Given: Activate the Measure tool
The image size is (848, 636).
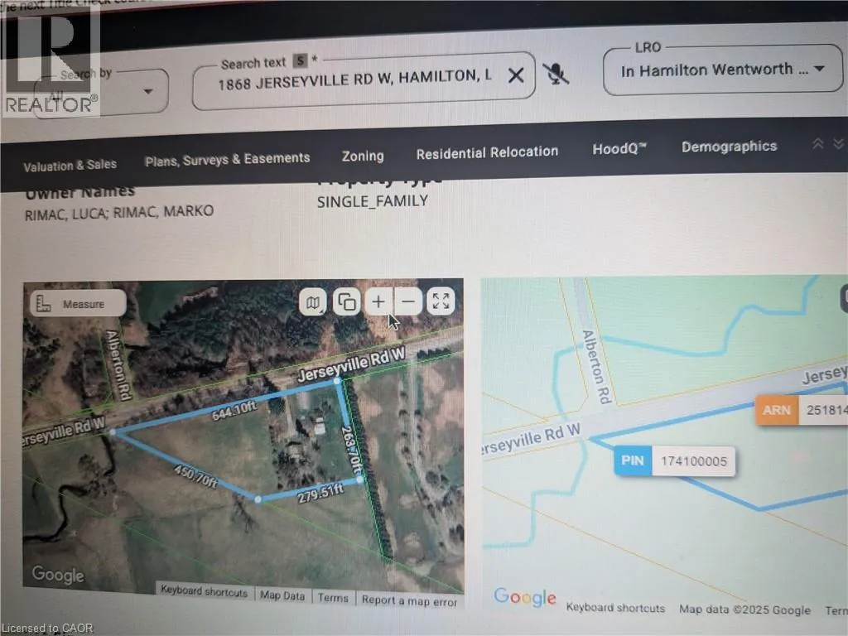Looking at the screenshot, I should click(x=79, y=303).
